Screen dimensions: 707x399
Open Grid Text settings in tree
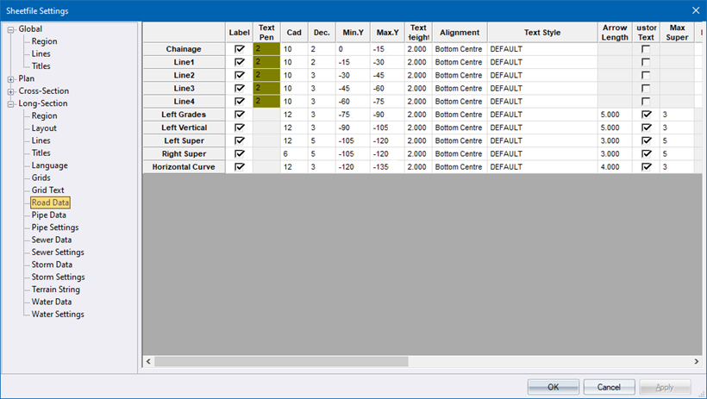48,190
